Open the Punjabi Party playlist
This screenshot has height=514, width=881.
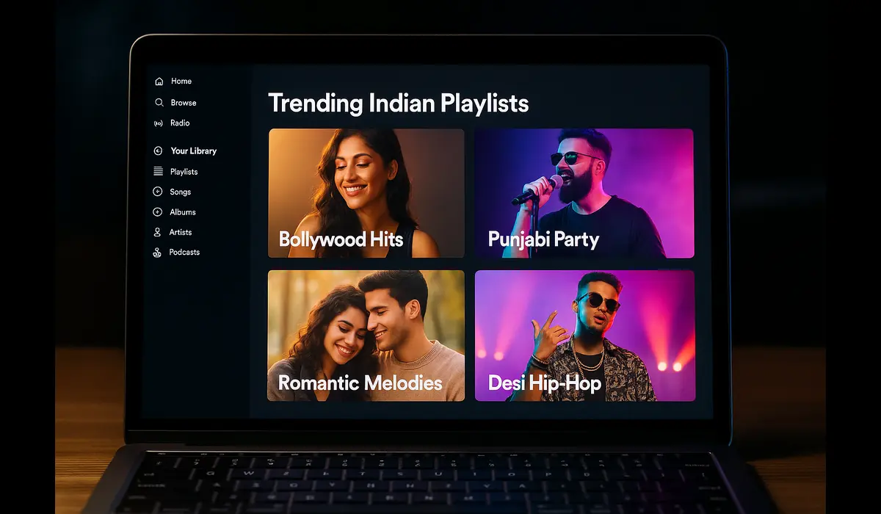pos(584,192)
